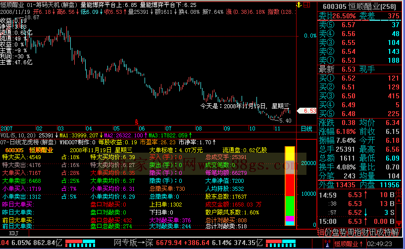Click the 02:49:23 clock in status bar
The image size is (405, 249).
pyautogui.click(x=379, y=244)
